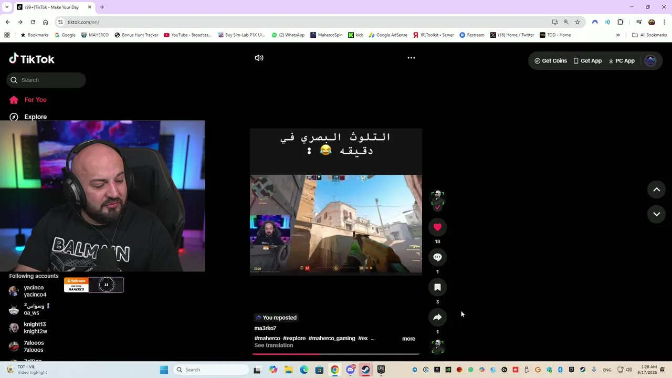Toggle the bookmark favorites icon on the video

[x=437, y=287]
